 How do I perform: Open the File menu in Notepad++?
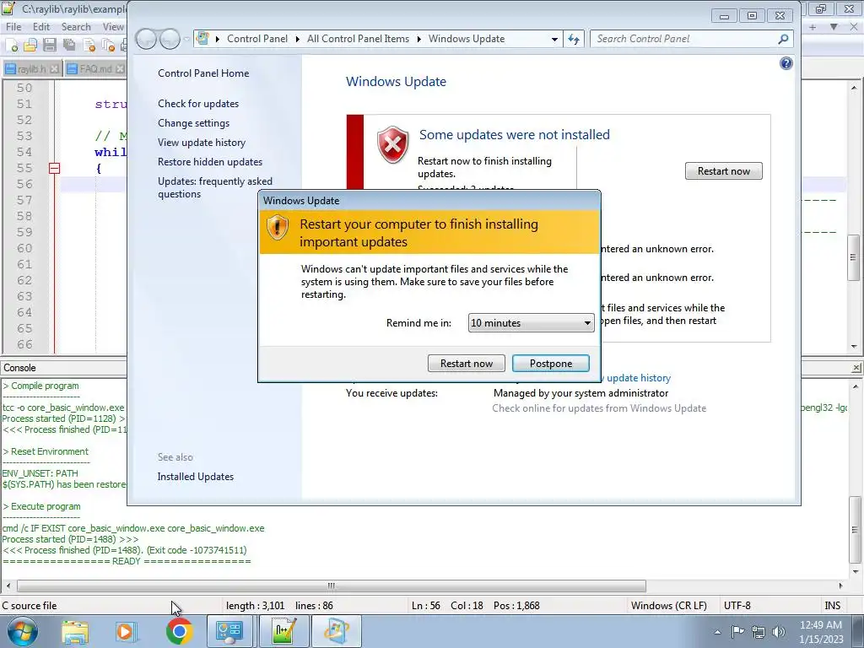point(13,26)
